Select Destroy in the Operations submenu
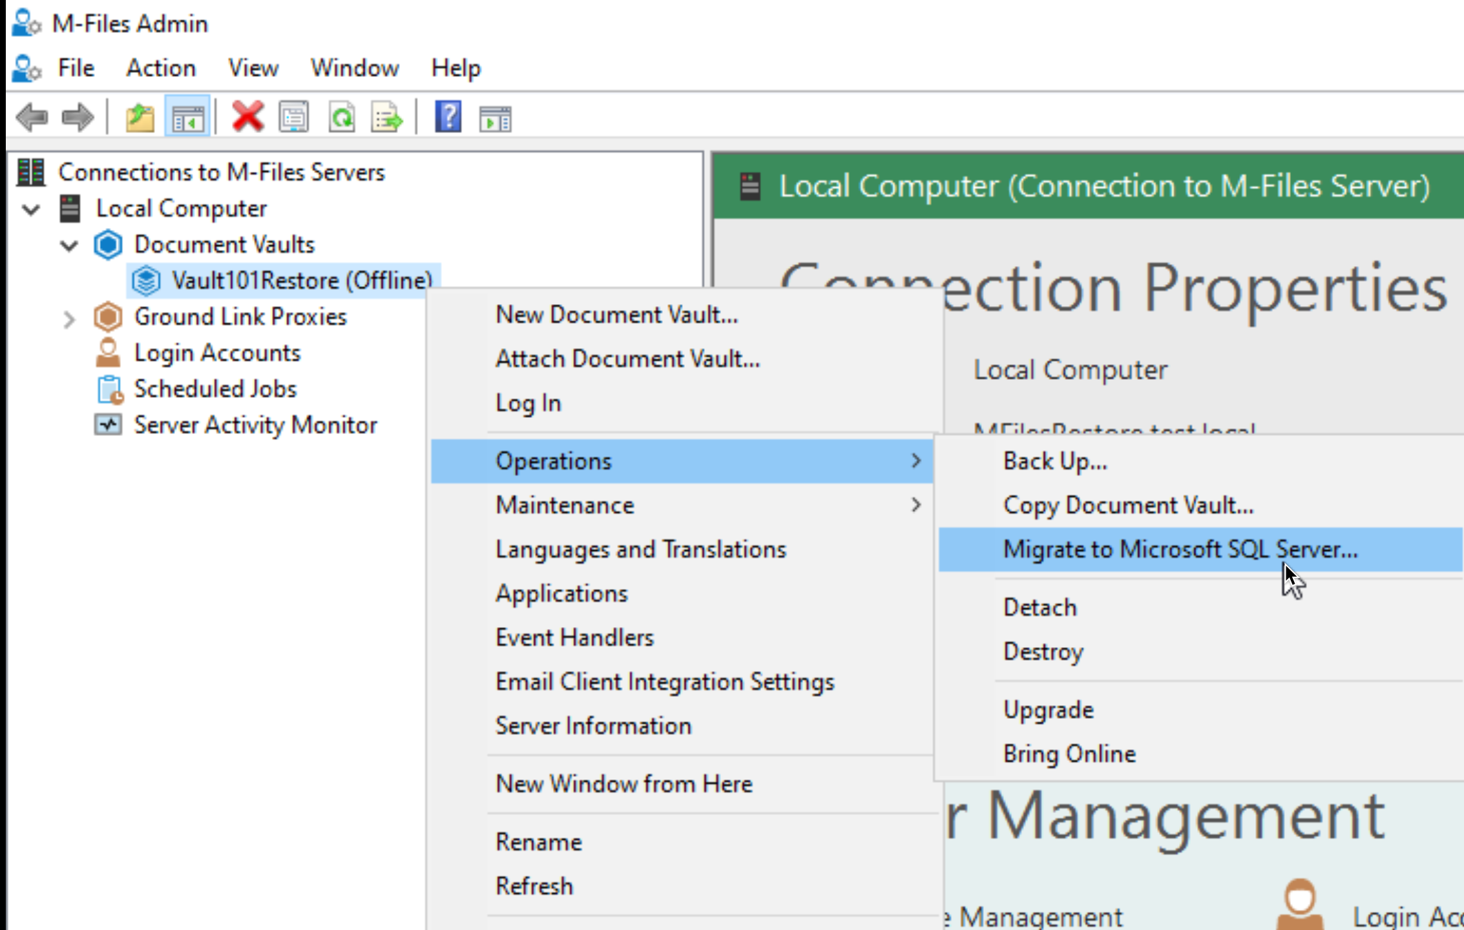 point(1200,651)
